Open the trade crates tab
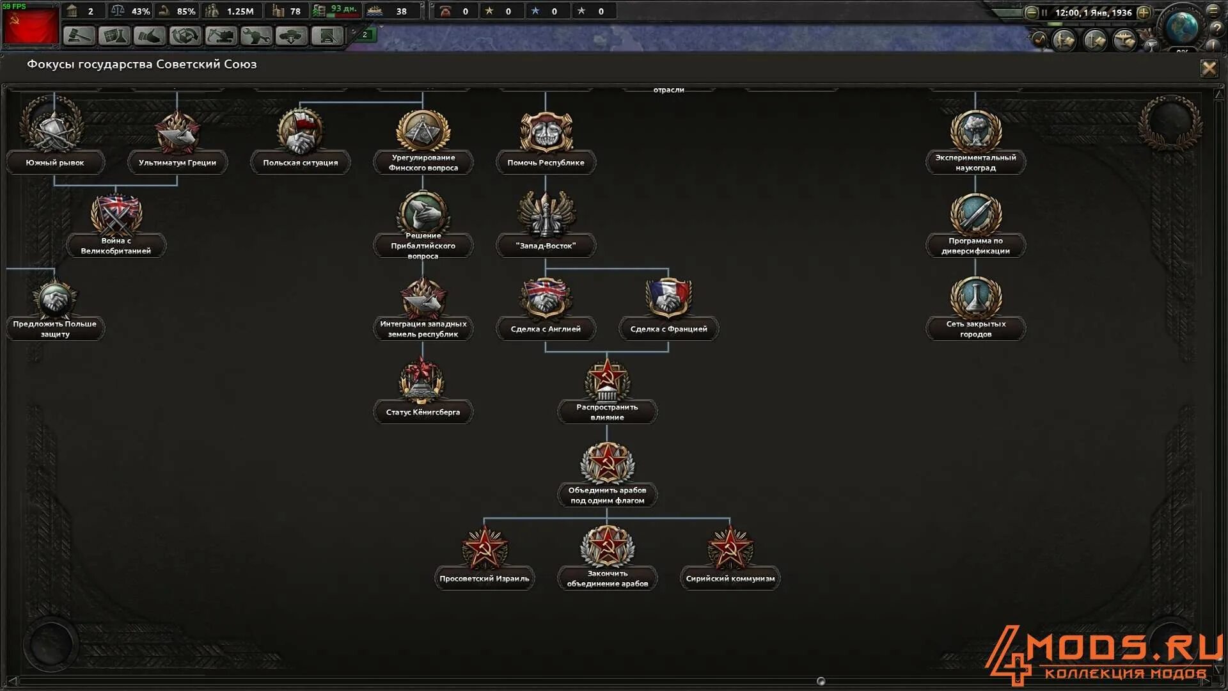The width and height of the screenshot is (1228, 691). point(185,36)
